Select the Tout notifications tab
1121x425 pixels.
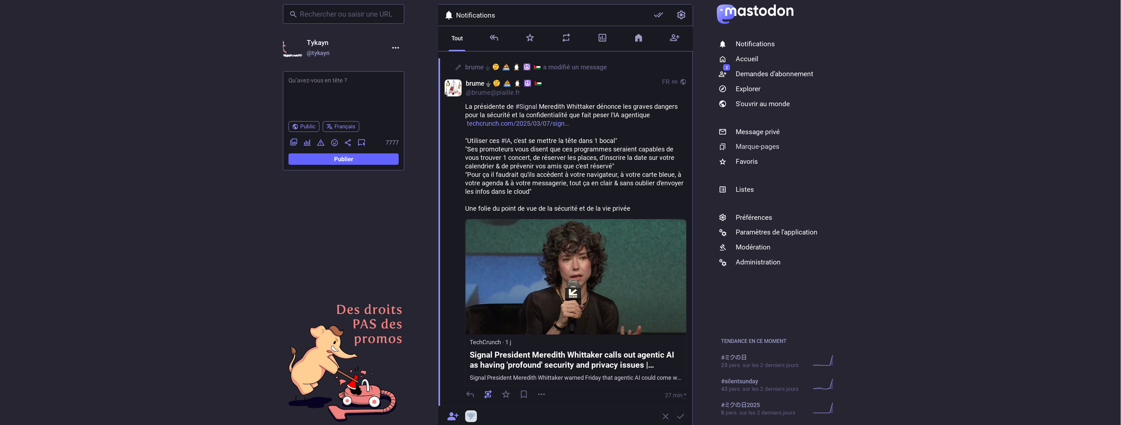click(457, 38)
